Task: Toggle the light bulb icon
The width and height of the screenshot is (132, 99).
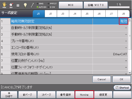Action: pyautogui.click(x=25, y=5)
